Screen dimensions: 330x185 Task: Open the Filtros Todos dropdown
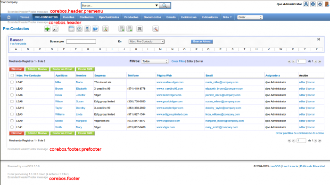click(x=155, y=62)
